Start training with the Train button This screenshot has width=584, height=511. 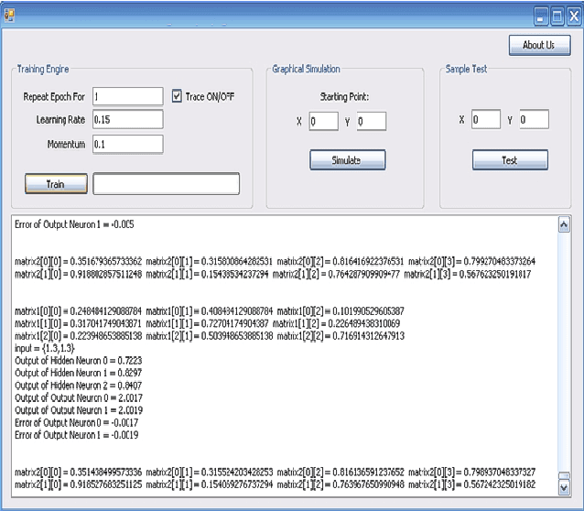tap(56, 183)
